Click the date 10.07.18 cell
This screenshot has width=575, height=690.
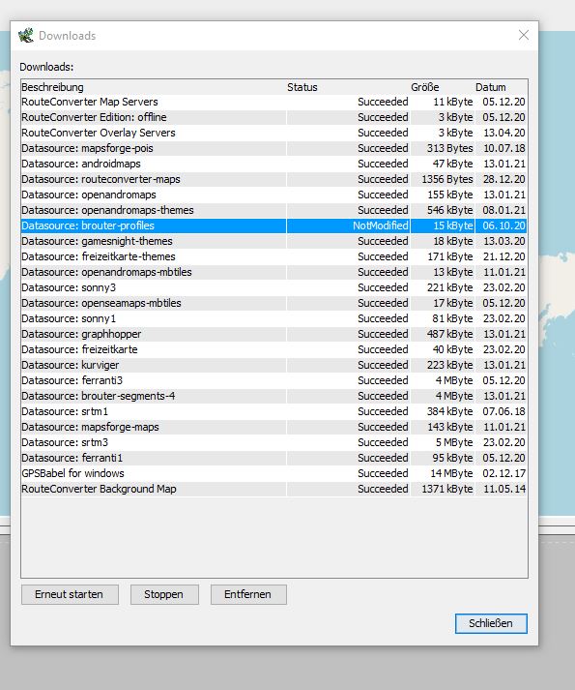click(x=501, y=148)
